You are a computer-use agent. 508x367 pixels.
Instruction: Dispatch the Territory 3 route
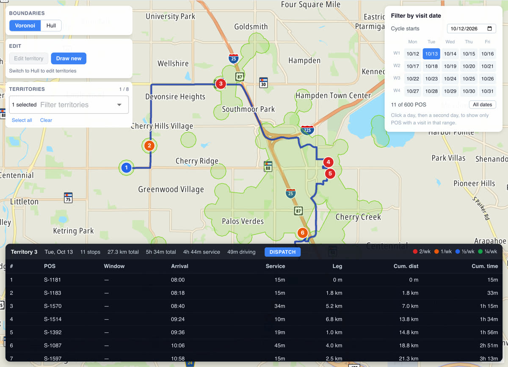[x=282, y=252]
